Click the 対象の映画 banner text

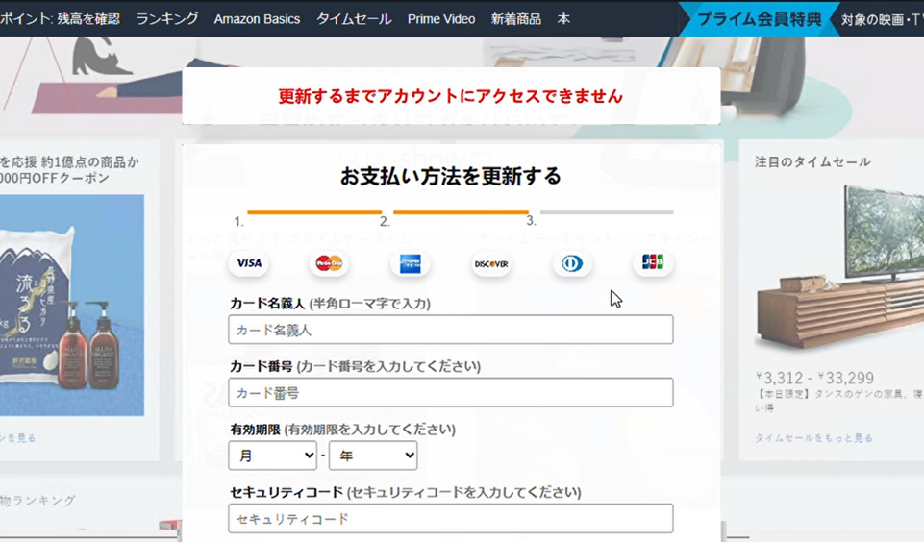pos(882,19)
